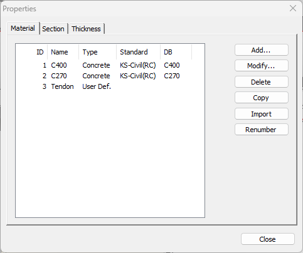Click the Import button
The image size is (303, 253).
point(262,114)
